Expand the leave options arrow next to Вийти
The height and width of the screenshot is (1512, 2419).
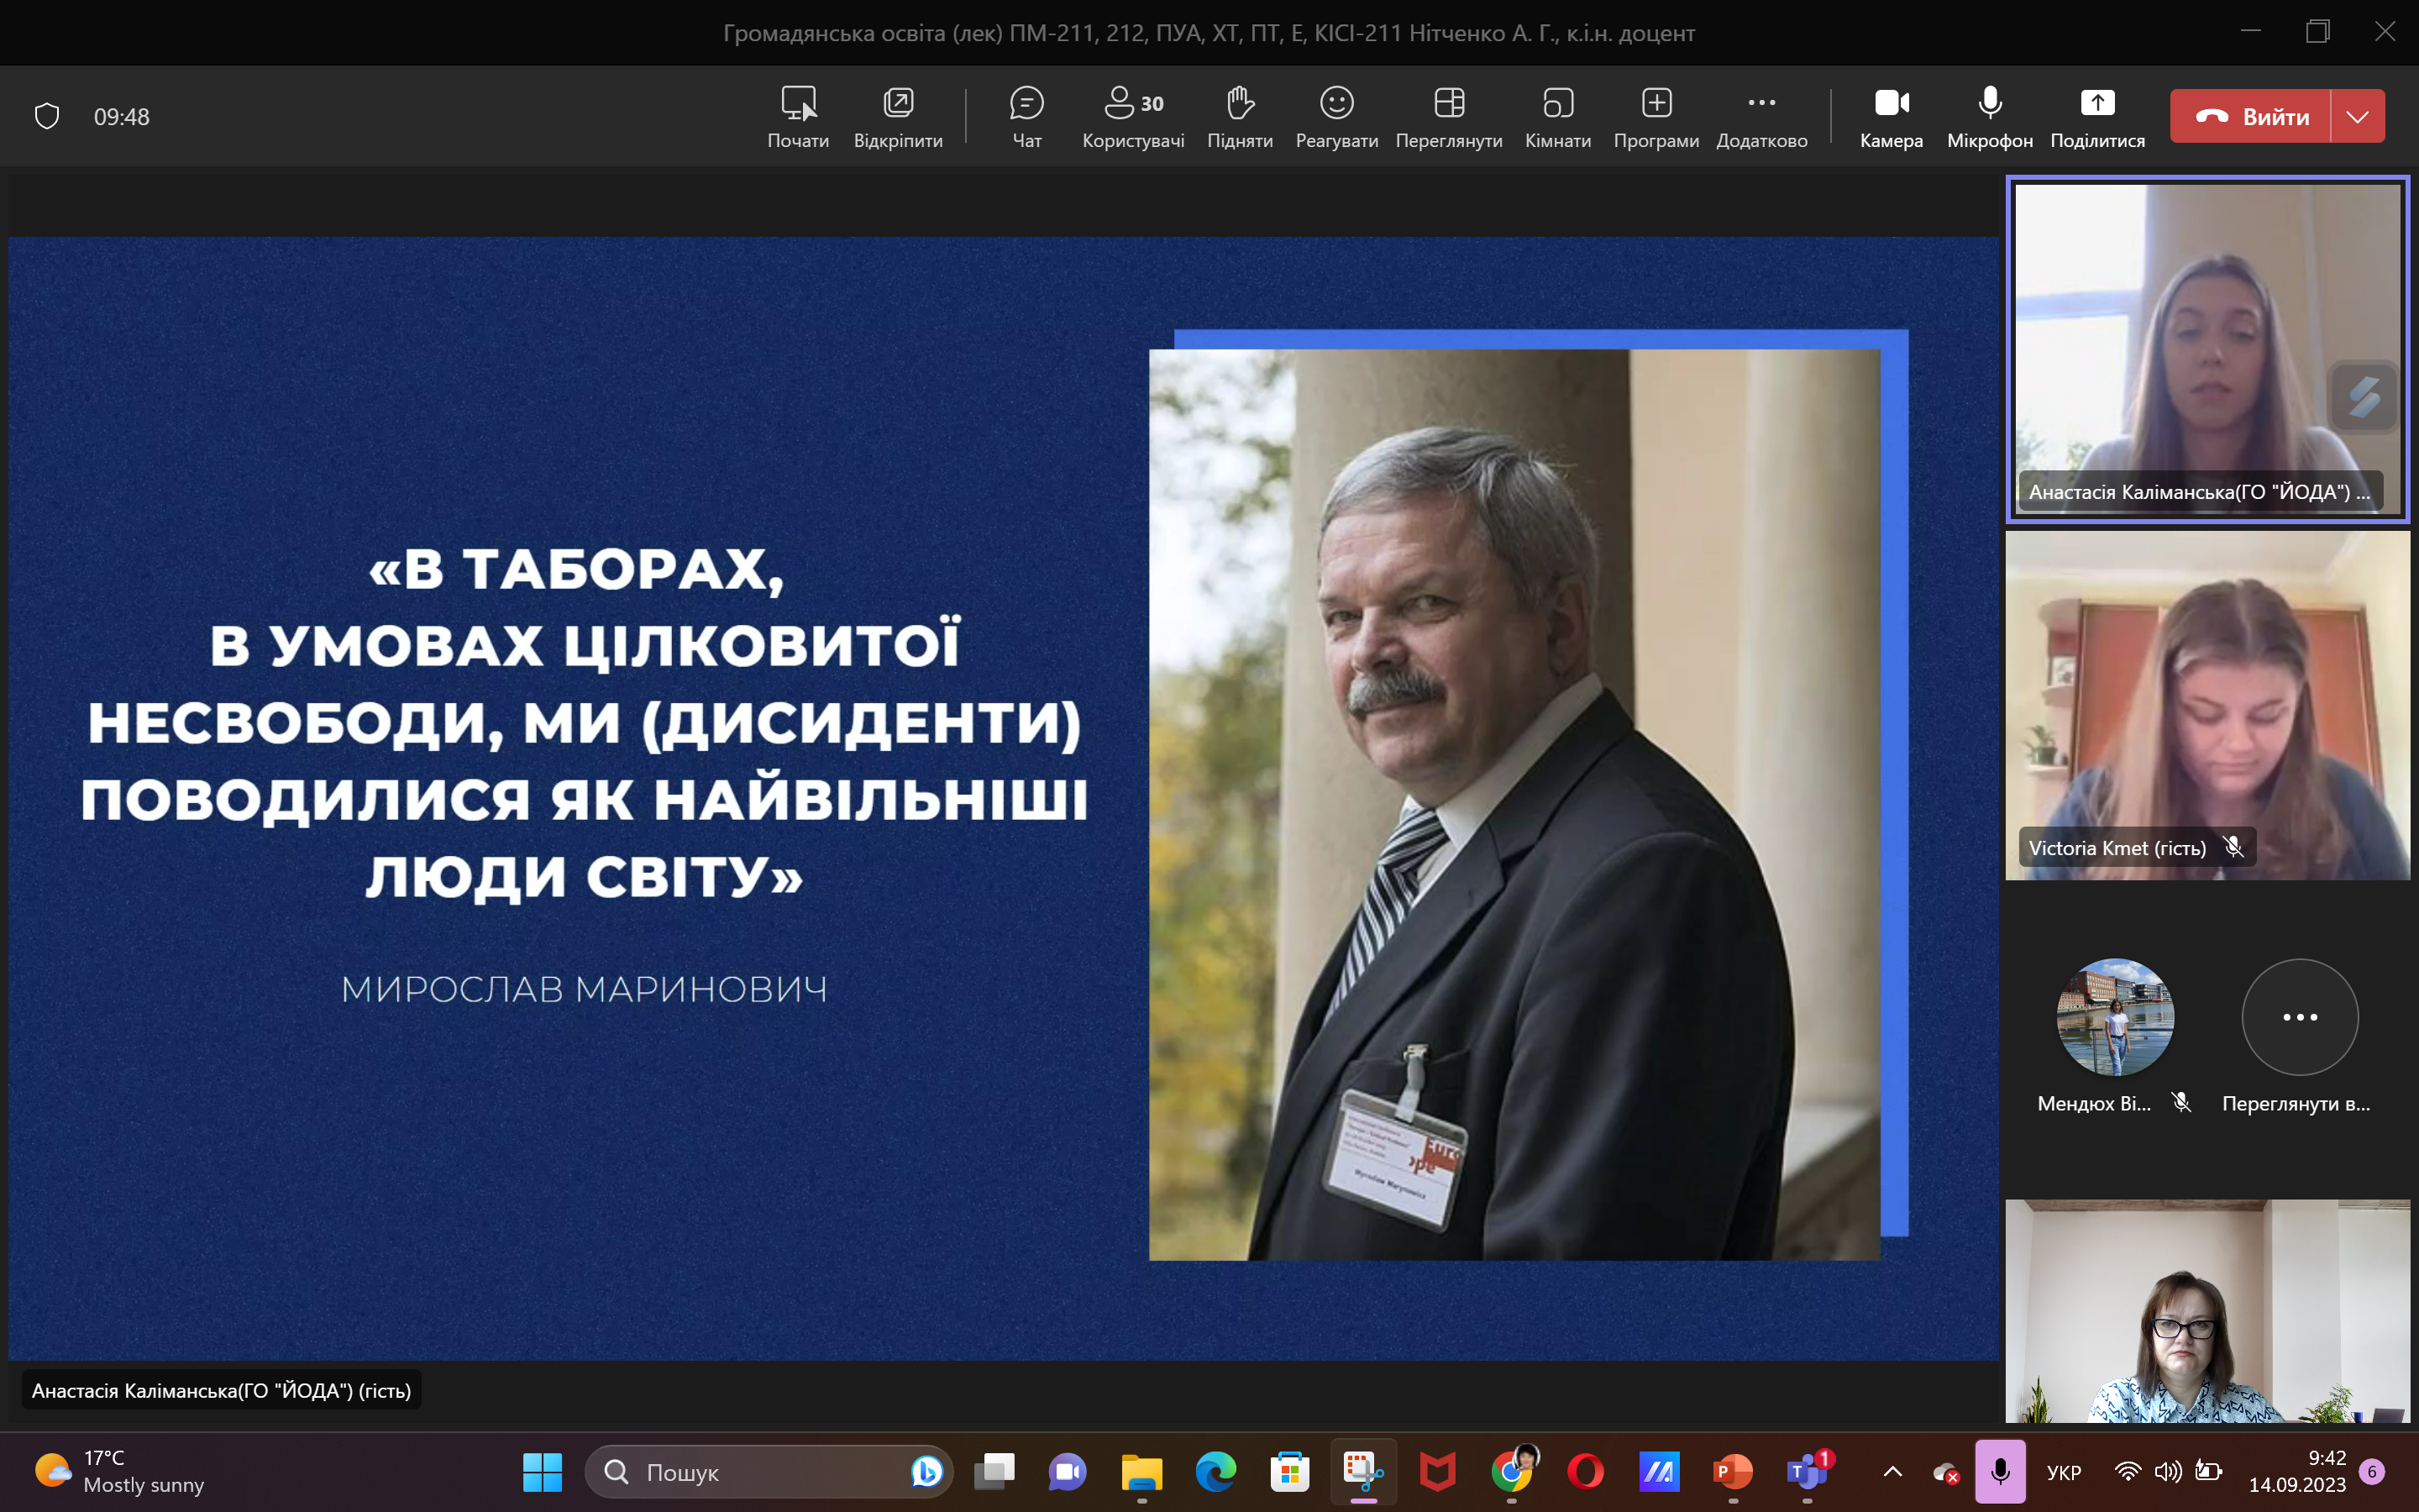tap(2357, 116)
